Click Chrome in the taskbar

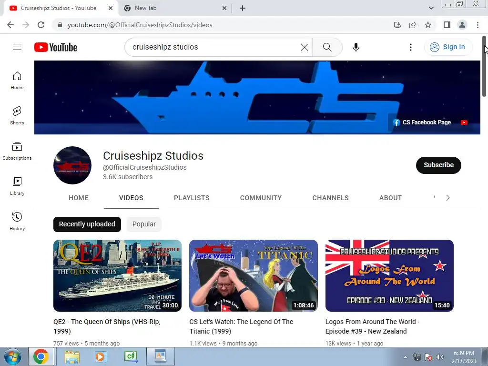[41, 356]
